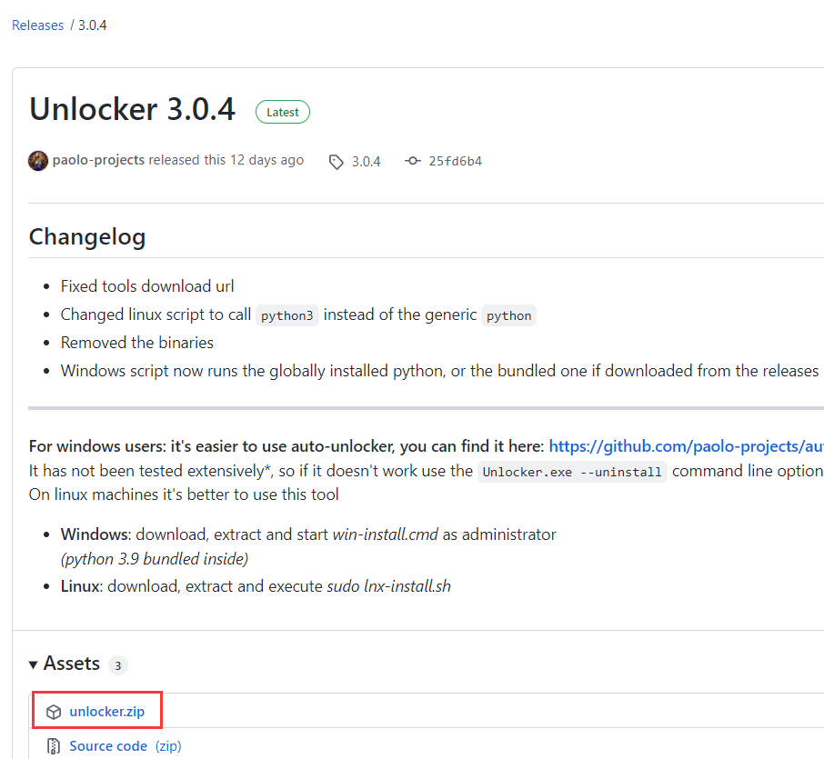Open the 3.0.4 tag label link
This screenshot has height=759, width=824.
(366, 162)
